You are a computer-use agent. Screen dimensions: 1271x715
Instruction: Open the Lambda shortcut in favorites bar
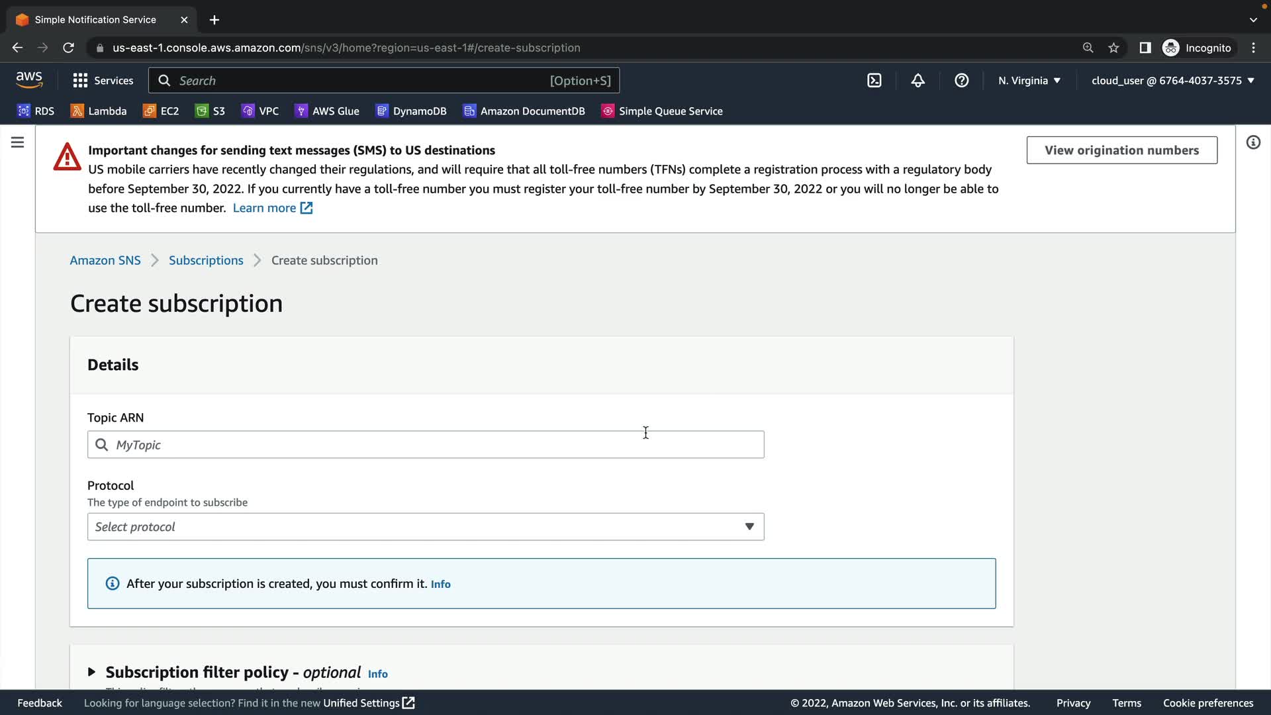click(99, 111)
